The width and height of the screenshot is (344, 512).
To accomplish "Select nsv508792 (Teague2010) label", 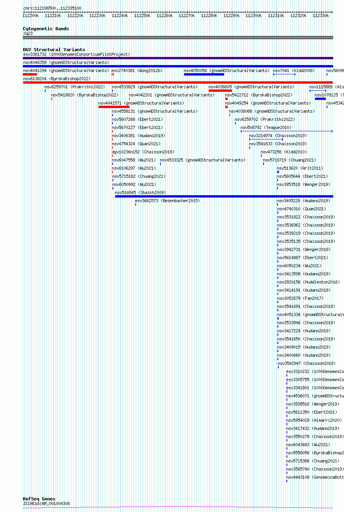I will 266,128.
